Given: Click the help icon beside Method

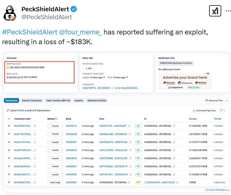Looking at the screenshot, I should [x=56, y=119].
